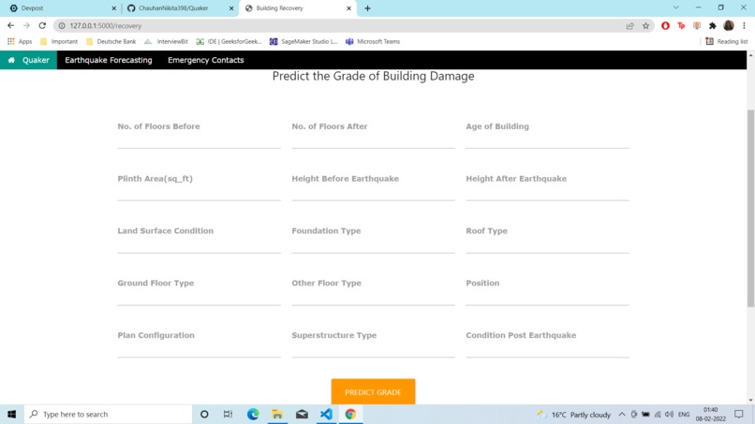Open the Reading list
Image resolution: width=755 pixels, height=424 pixels.
click(x=727, y=41)
